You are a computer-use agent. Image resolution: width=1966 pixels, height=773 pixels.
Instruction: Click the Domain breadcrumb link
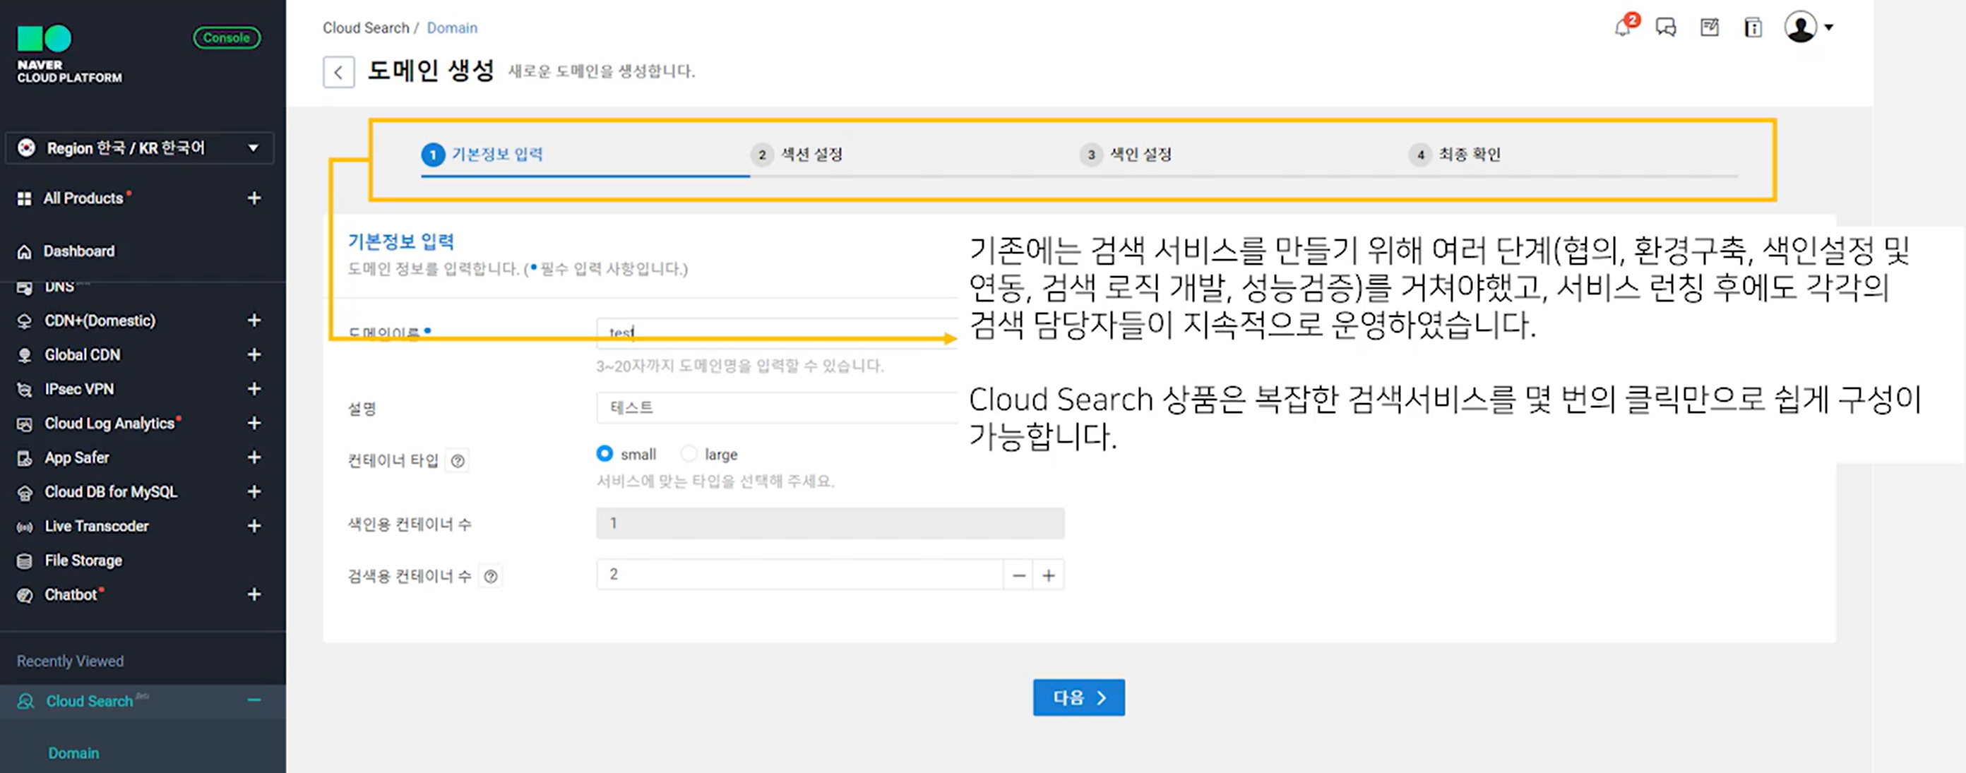pyautogui.click(x=452, y=28)
